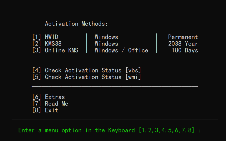Click the bracketed key list [1,2,3,4,5,6,7,8]
The width and height of the screenshot is (226, 141).
click(166, 130)
